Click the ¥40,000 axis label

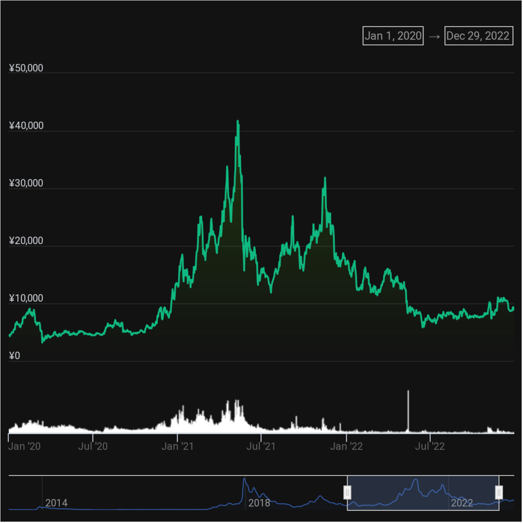(26, 126)
